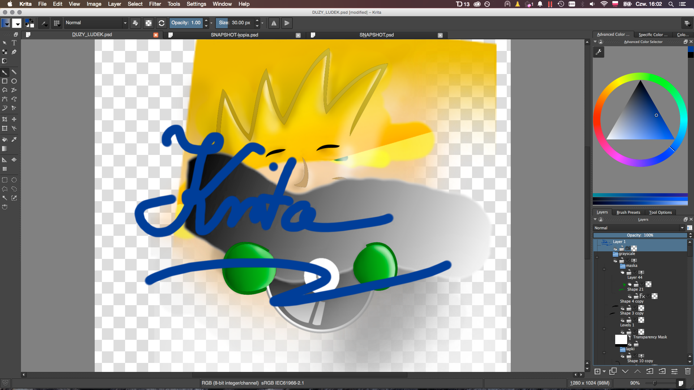
Task: Pick the straight Line tool
Action: 14,72
